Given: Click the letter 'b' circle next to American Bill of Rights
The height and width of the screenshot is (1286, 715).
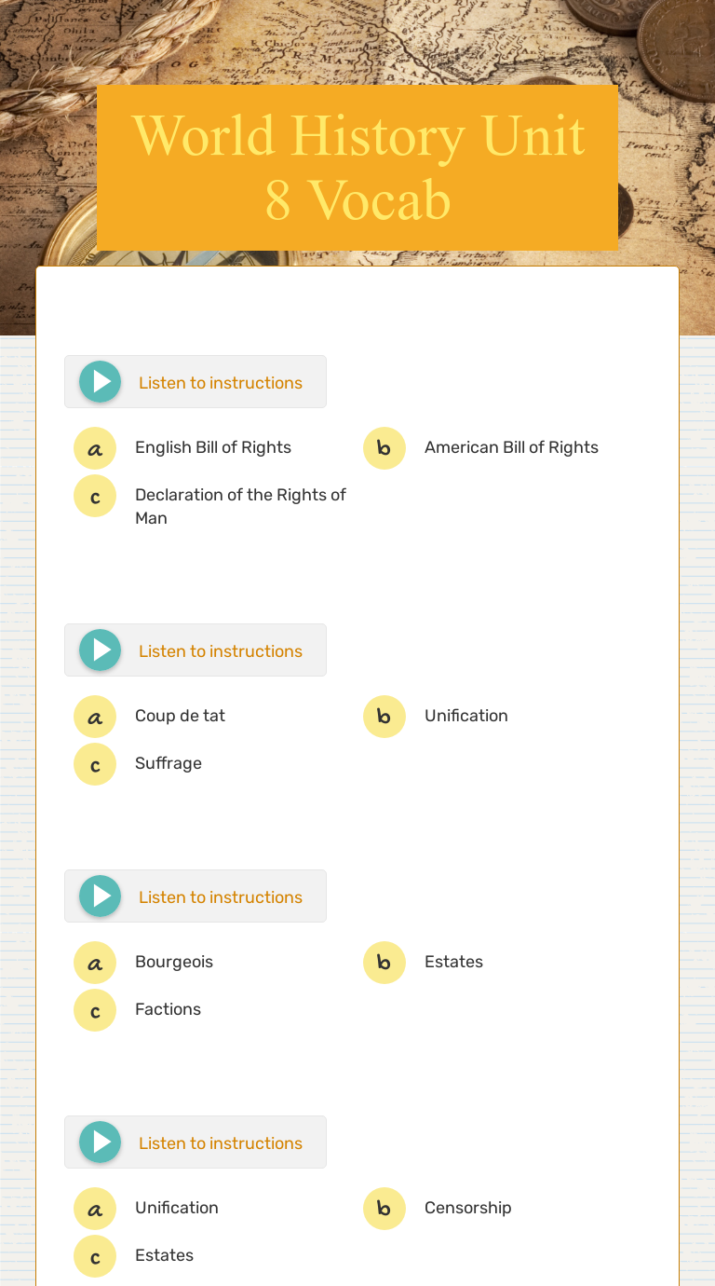Looking at the screenshot, I should pos(384,448).
